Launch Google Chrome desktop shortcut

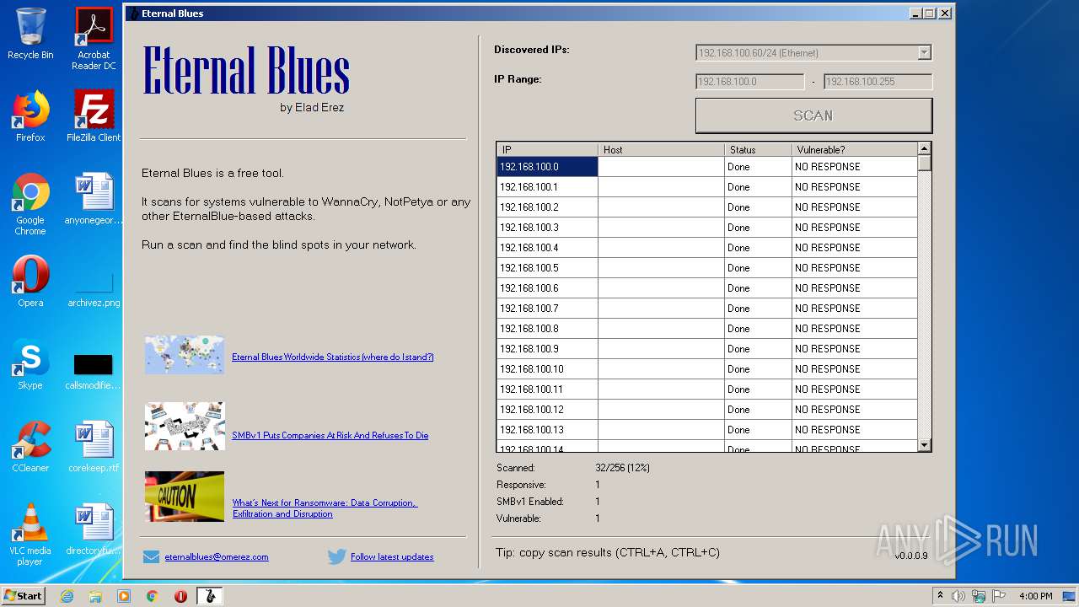(30, 204)
